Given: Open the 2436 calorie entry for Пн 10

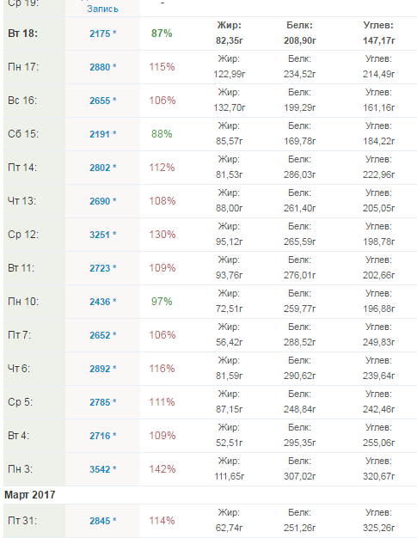Looking at the screenshot, I should pos(100,302).
